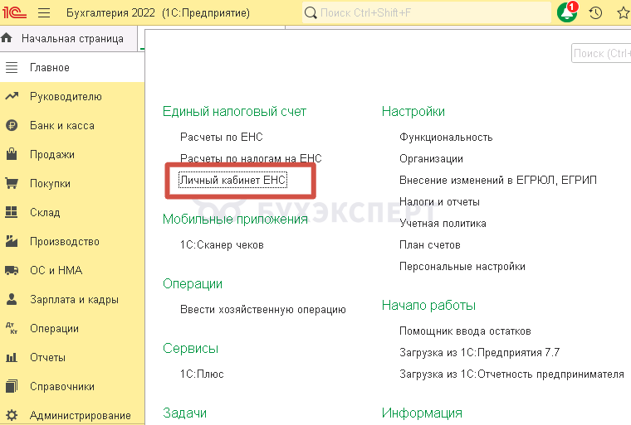Click the Операции group heading in panel
Image resolution: width=631 pixels, height=425 pixels.
[193, 283]
